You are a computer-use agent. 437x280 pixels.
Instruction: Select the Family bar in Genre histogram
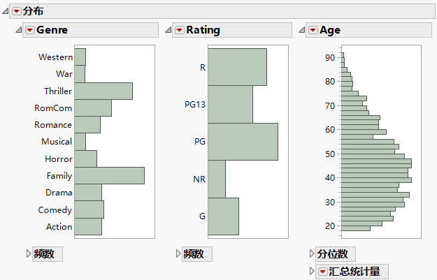tap(109, 176)
